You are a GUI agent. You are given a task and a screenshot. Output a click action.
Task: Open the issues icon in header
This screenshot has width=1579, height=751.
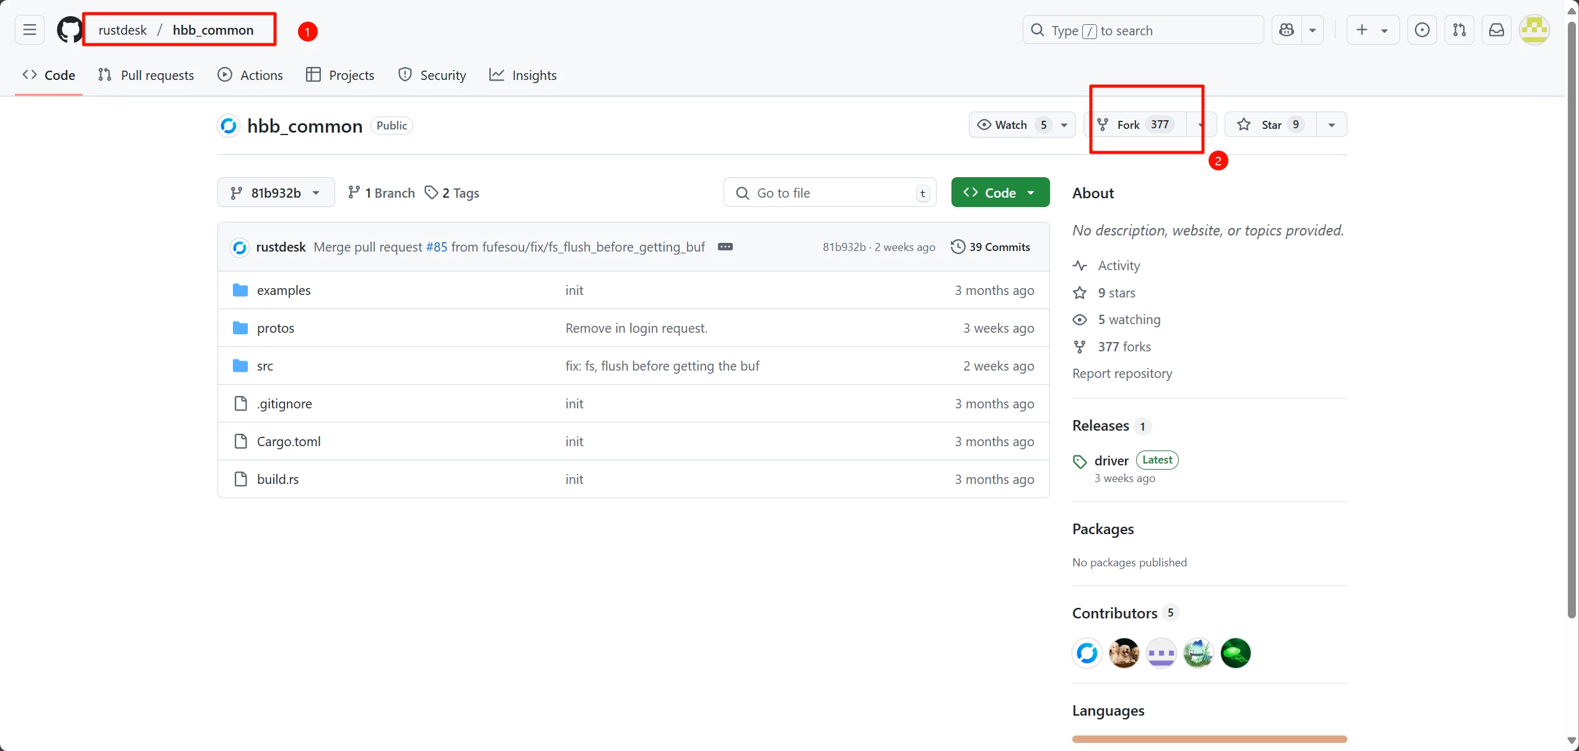point(1422,30)
